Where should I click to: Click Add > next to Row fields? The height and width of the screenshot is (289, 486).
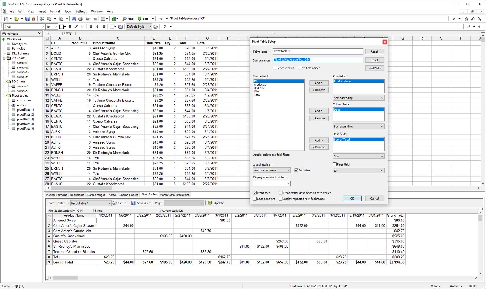319,83
